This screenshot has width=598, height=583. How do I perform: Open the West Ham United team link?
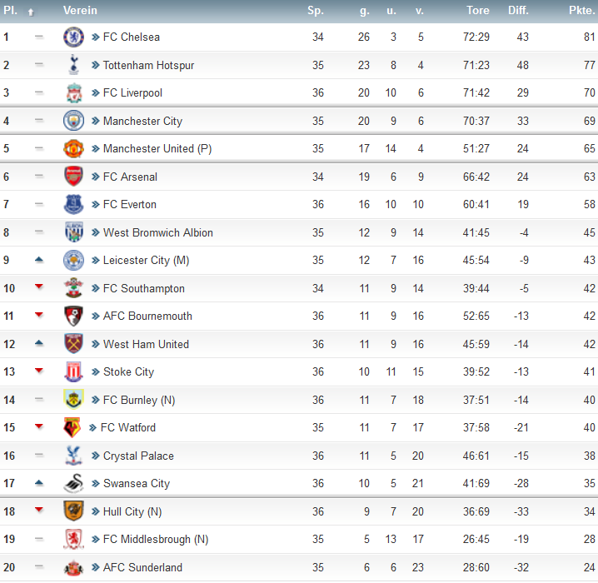tap(146, 344)
